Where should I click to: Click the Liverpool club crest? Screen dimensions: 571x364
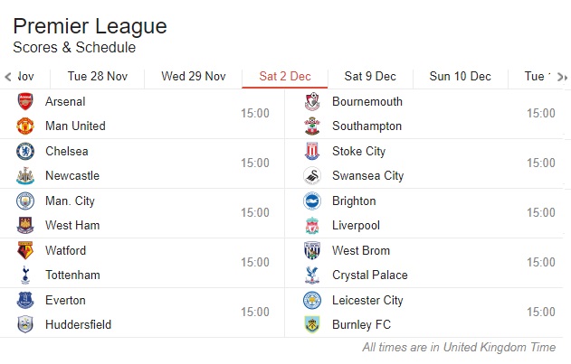(312, 226)
